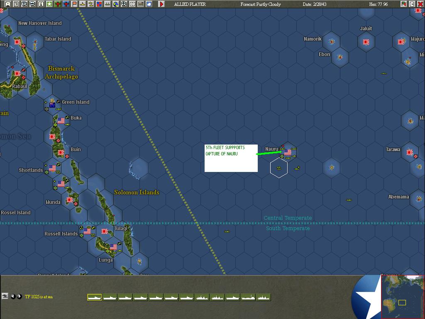Click the 'Central Temperate' zone label

pos(288,218)
